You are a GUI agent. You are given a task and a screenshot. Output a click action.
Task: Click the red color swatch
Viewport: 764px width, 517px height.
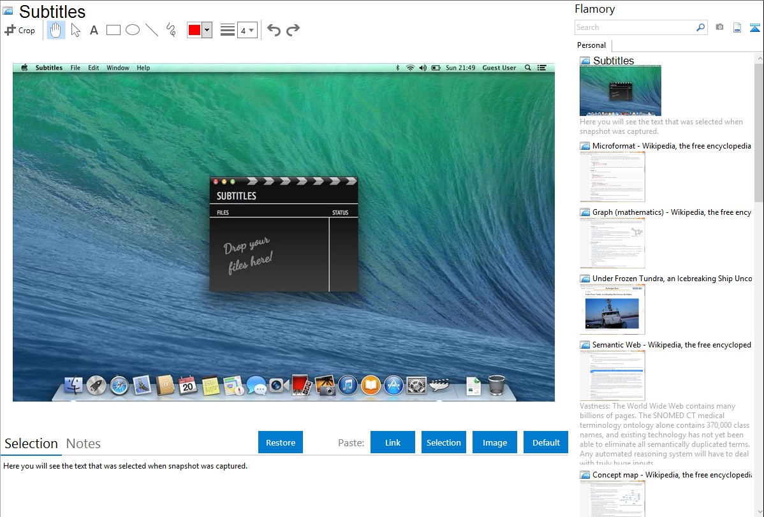click(195, 30)
